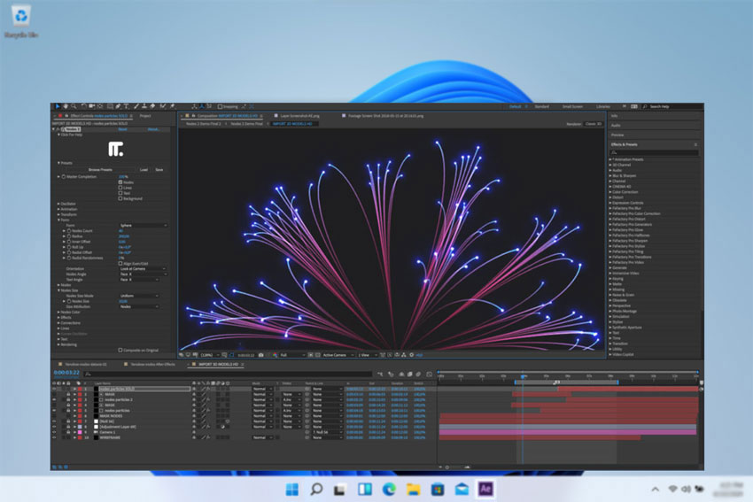The image size is (753, 502).
Task: Select the Clone Stamp tool
Action: pyautogui.click(x=144, y=106)
